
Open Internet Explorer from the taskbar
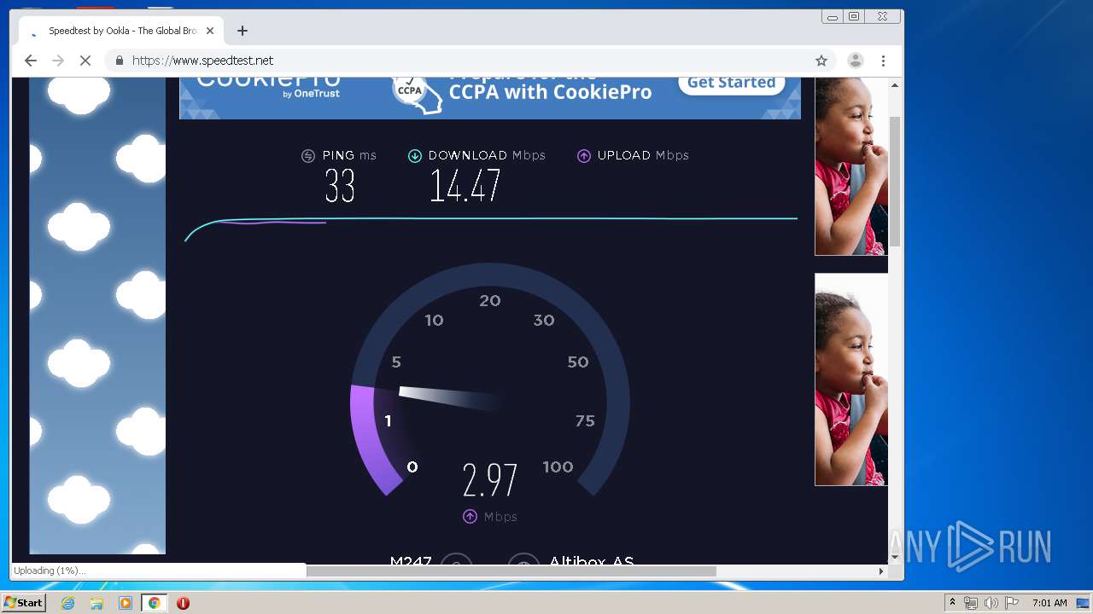(x=68, y=603)
